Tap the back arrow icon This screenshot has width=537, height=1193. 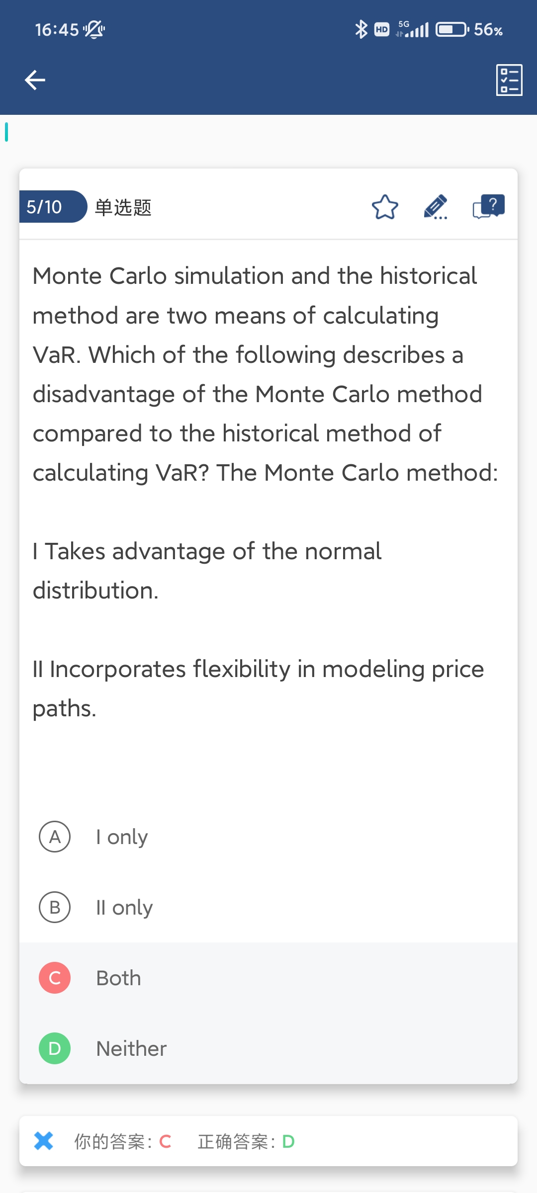click(x=35, y=80)
